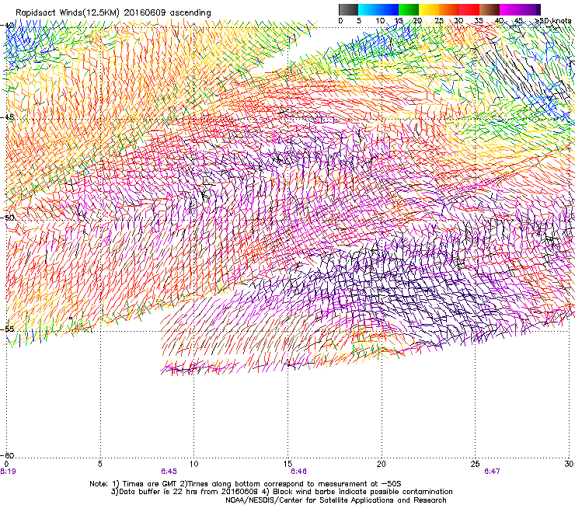Click the '-45' latitude axis label
Image resolution: width=575 pixels, height=505 pixels.
click(x=8, y=117)
